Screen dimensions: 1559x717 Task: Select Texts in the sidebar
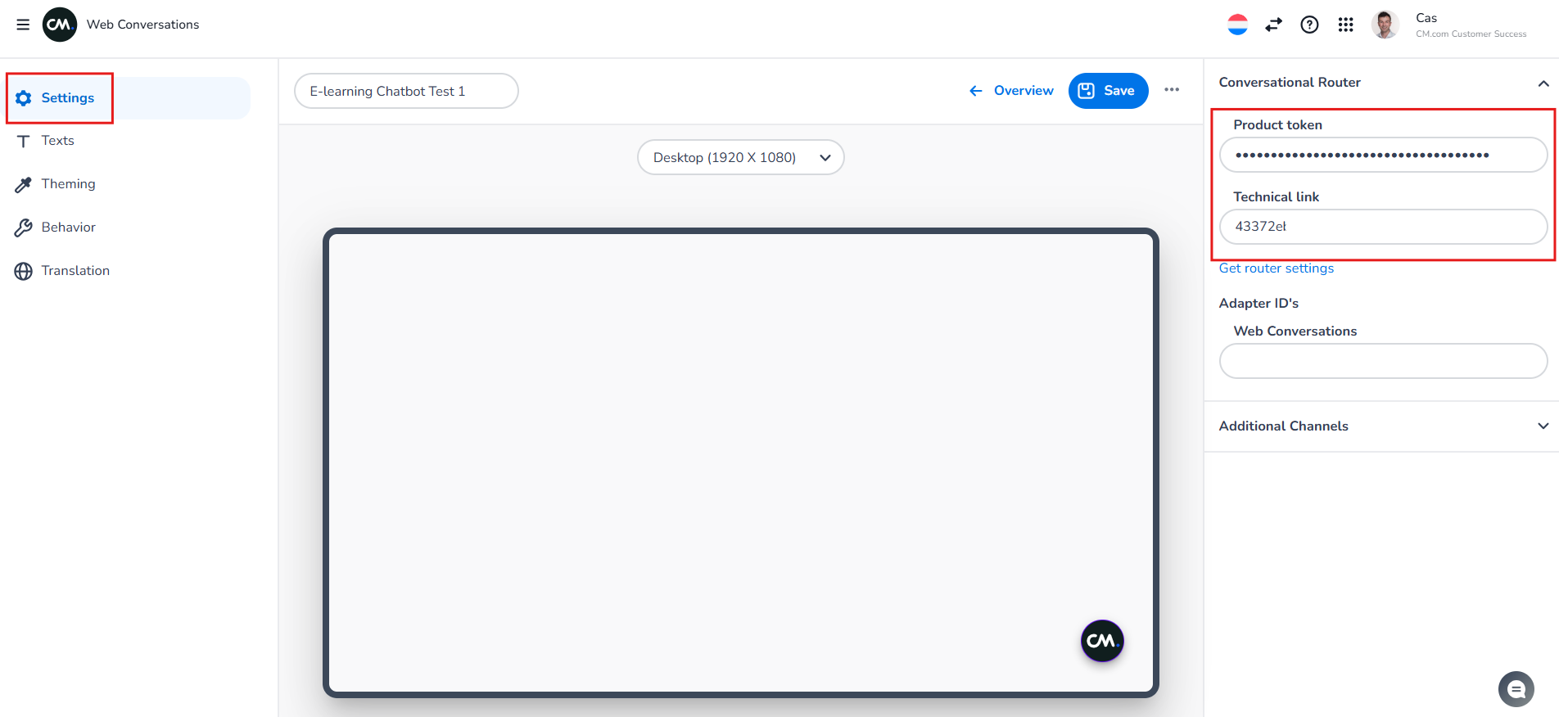[57, 141]
